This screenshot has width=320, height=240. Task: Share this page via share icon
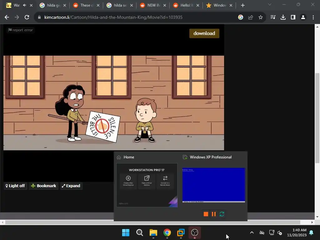(251, 17)
